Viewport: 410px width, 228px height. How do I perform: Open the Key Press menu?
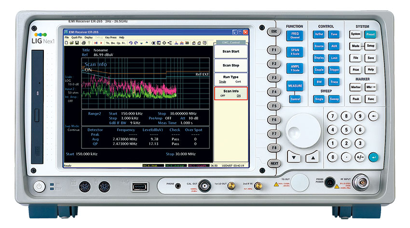click(x=111, y=37)
